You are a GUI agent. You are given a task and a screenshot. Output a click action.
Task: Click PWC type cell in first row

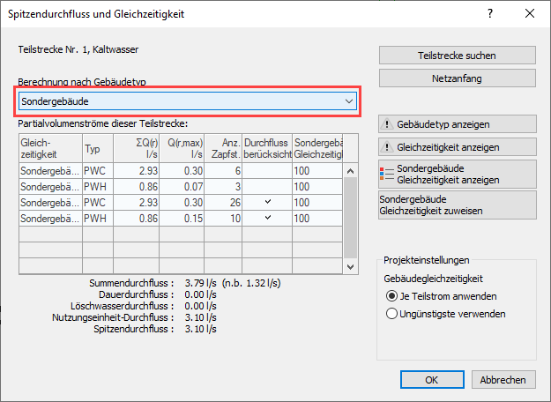[x=98, y=171]
